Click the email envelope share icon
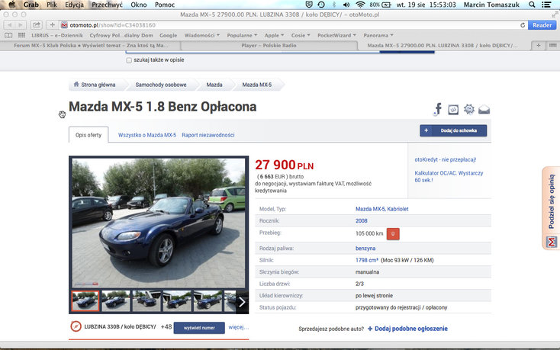Screen dimensions: 560x350 (484, 110)
